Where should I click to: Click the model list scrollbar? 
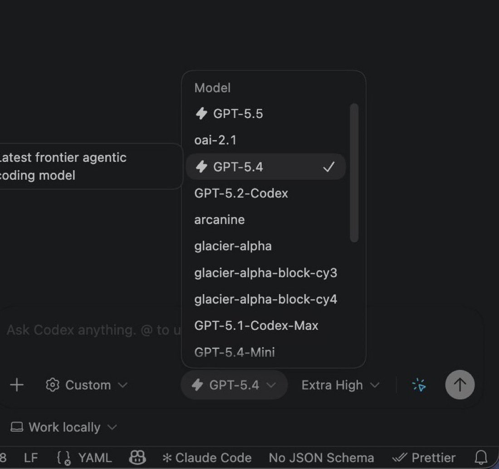(x=354, y=173)
